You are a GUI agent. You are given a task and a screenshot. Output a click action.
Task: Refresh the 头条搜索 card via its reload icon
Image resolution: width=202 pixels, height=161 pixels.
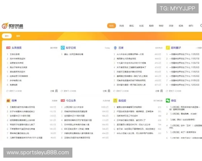(7, 91)
